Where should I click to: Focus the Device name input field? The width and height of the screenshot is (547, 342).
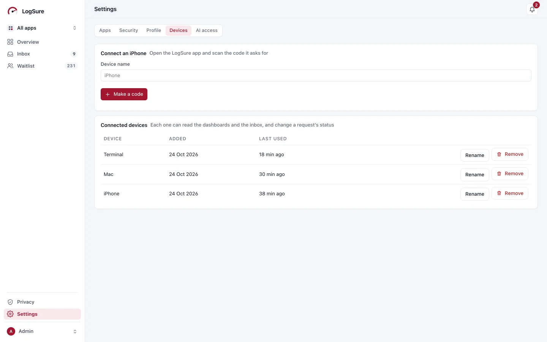[x=316, y=75]
